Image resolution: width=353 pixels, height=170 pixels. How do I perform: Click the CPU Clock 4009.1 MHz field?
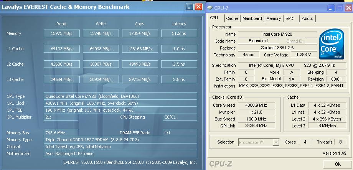tap(120, 103)
